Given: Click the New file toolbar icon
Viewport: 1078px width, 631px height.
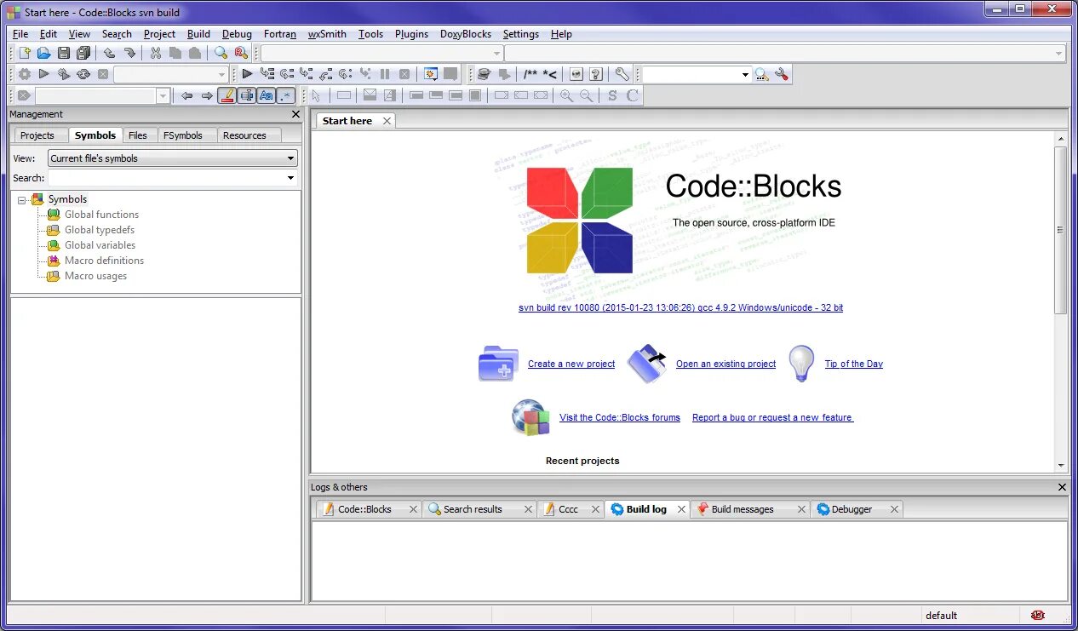Looking at the screenshot, I should coord(25,53).
